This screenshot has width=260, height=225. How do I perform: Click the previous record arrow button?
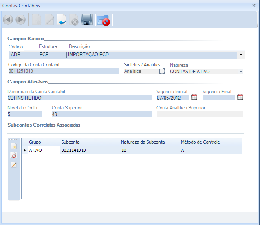click(x=8, y=20)
